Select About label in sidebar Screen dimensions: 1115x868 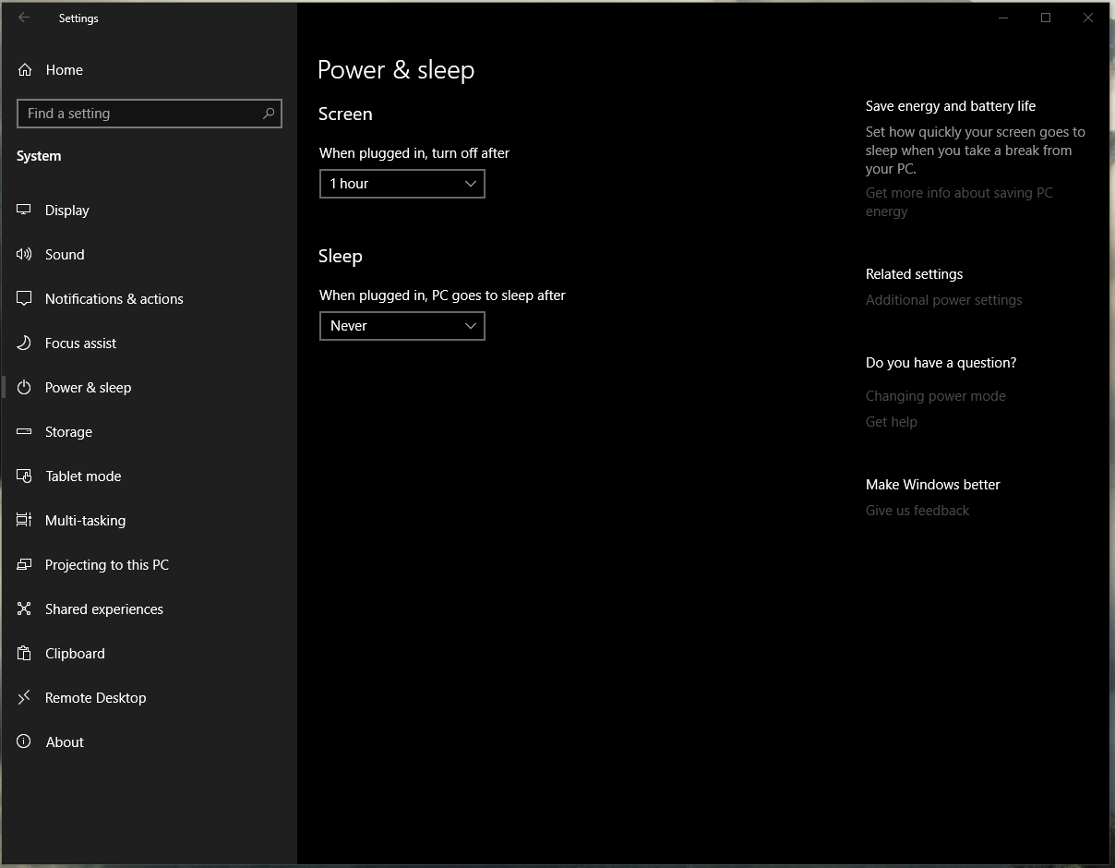(65, 742)
